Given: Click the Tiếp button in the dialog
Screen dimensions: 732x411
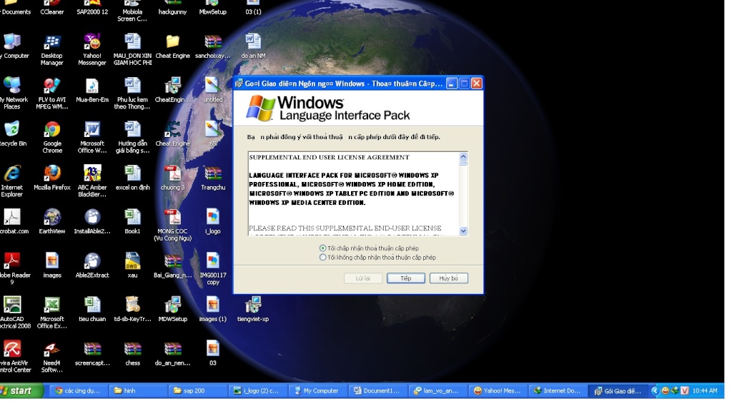Looking at the screenshot, I should click(406, 278).
